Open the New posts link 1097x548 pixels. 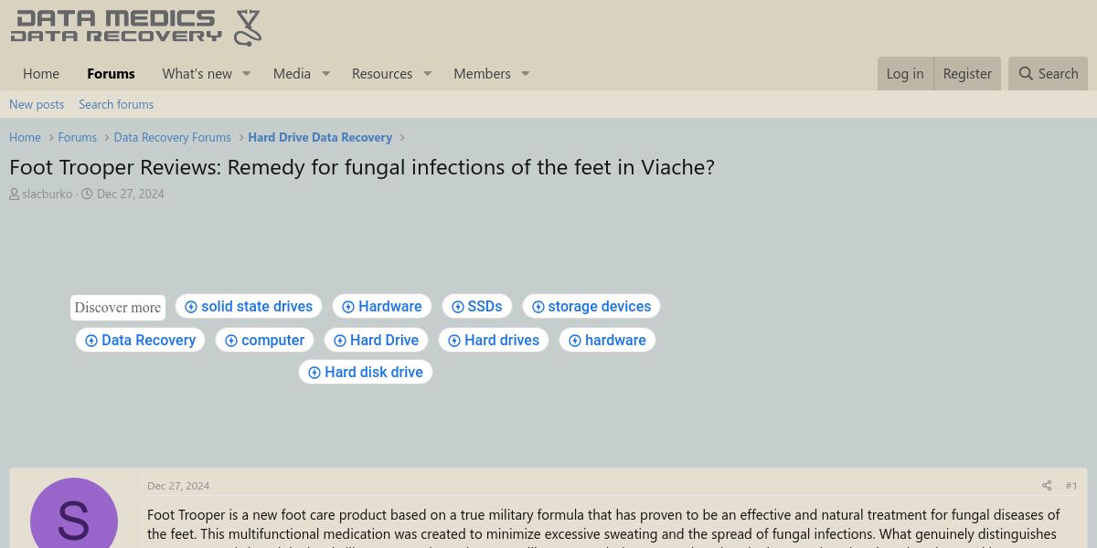(x=37, y=104)
